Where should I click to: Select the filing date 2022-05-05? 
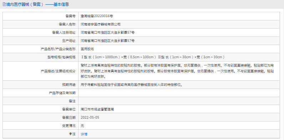coord(90,117)
